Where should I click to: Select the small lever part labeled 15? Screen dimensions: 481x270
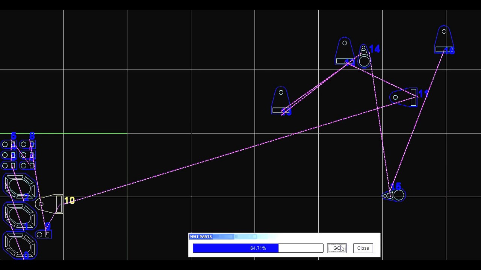point(394,195)
